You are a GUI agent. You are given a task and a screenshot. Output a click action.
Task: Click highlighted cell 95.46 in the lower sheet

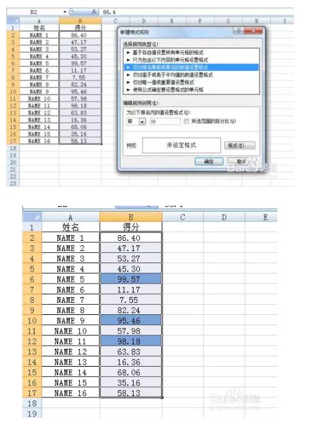[x=131, y=321]
